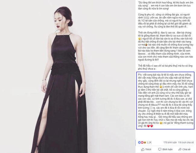
Task: Click the Thích button label
Action: coord(148,149)
